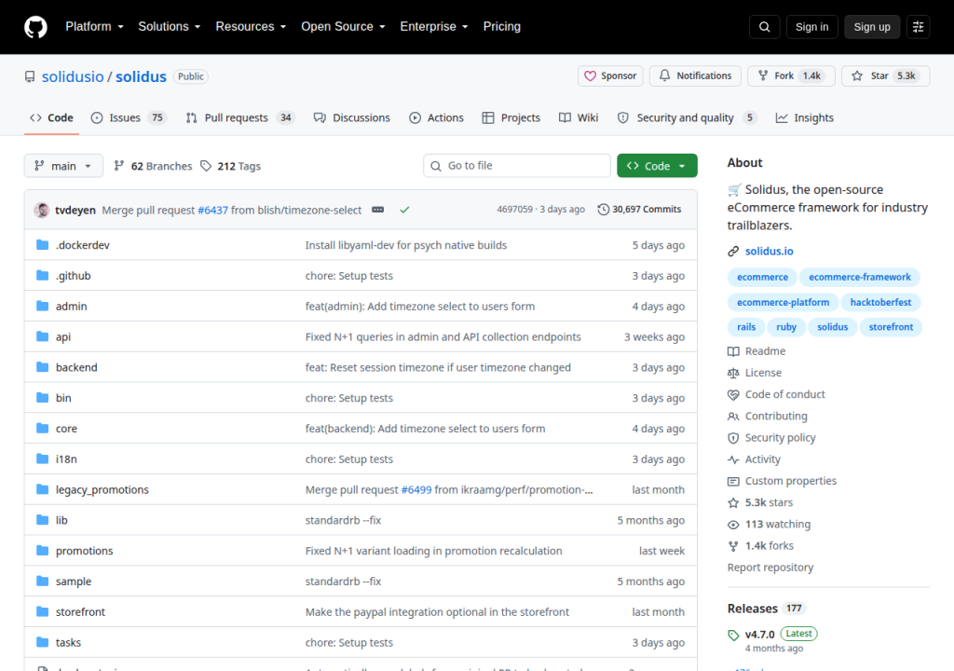The width and height of the screenshot is (954, 671).
Task: Click the Sign up button
Action: tap(872, 27)
